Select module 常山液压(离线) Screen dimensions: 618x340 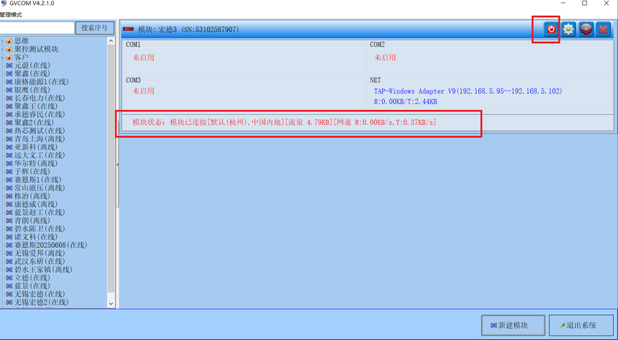point(40,188)
